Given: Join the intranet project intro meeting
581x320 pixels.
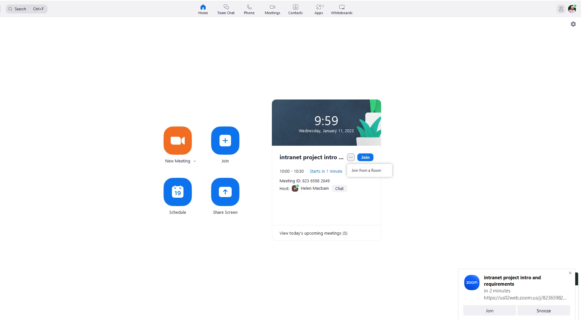Looking at the screenshot, I should click(365, 157).
